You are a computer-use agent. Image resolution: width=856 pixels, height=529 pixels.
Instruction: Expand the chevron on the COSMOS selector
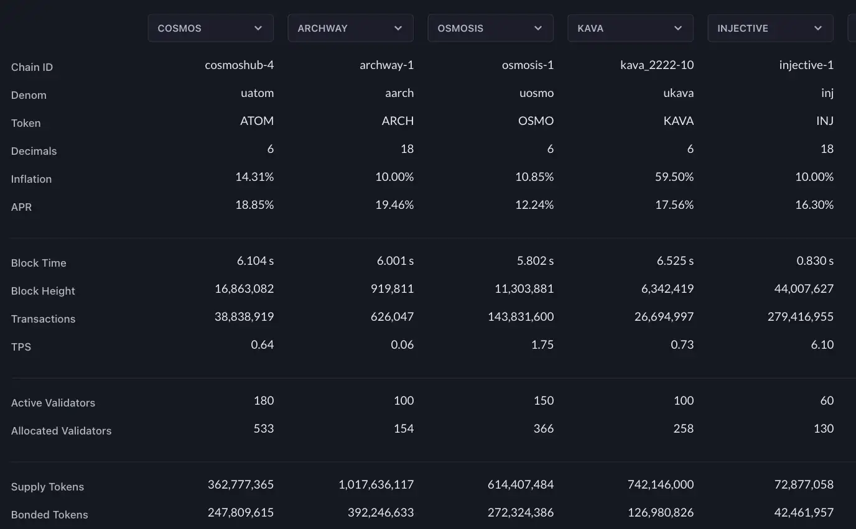258,28
